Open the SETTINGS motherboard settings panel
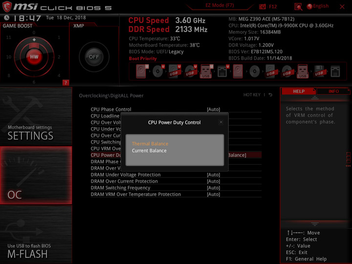 tap(36, 116)
